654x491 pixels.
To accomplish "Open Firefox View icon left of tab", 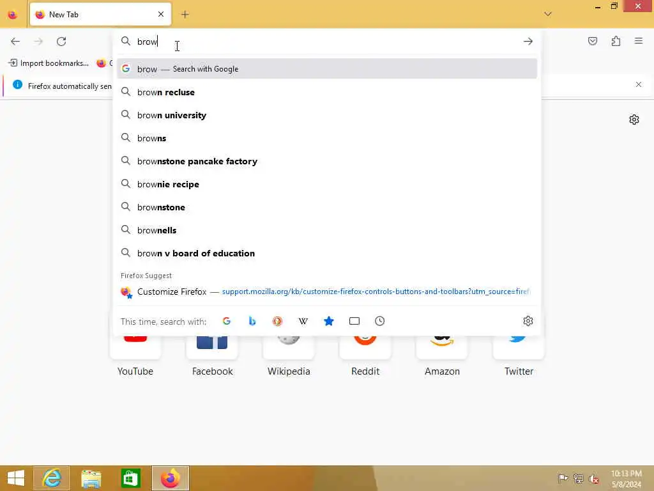I will pos(13,15).
